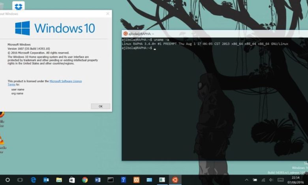The width and height of the screenshot is (308, 185).
Task: Open Microsoft Word from the taskbar
Action: pos(98,180)
